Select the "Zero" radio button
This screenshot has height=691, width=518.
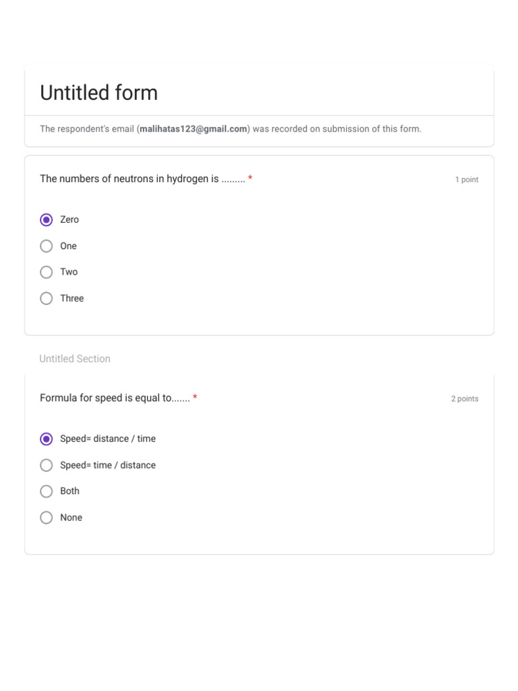pyautogui.click(x=47, y=220)
